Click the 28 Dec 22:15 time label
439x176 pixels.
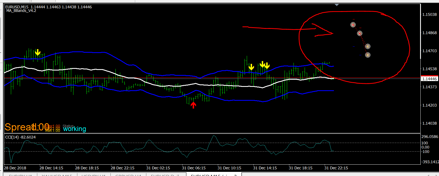tap(122, 168)
